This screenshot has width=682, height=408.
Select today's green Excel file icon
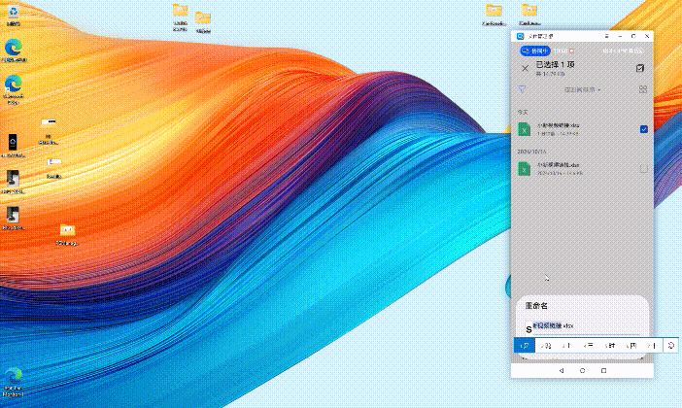coord(524,129)
